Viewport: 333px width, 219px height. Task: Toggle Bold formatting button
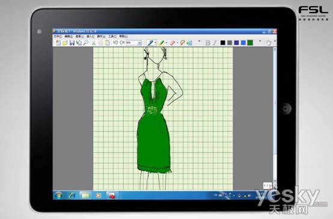208,43
